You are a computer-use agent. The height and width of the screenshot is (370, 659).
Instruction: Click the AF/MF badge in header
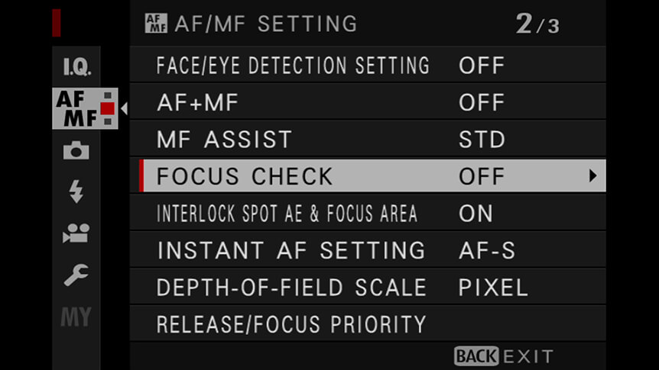(x=156, y=23)
